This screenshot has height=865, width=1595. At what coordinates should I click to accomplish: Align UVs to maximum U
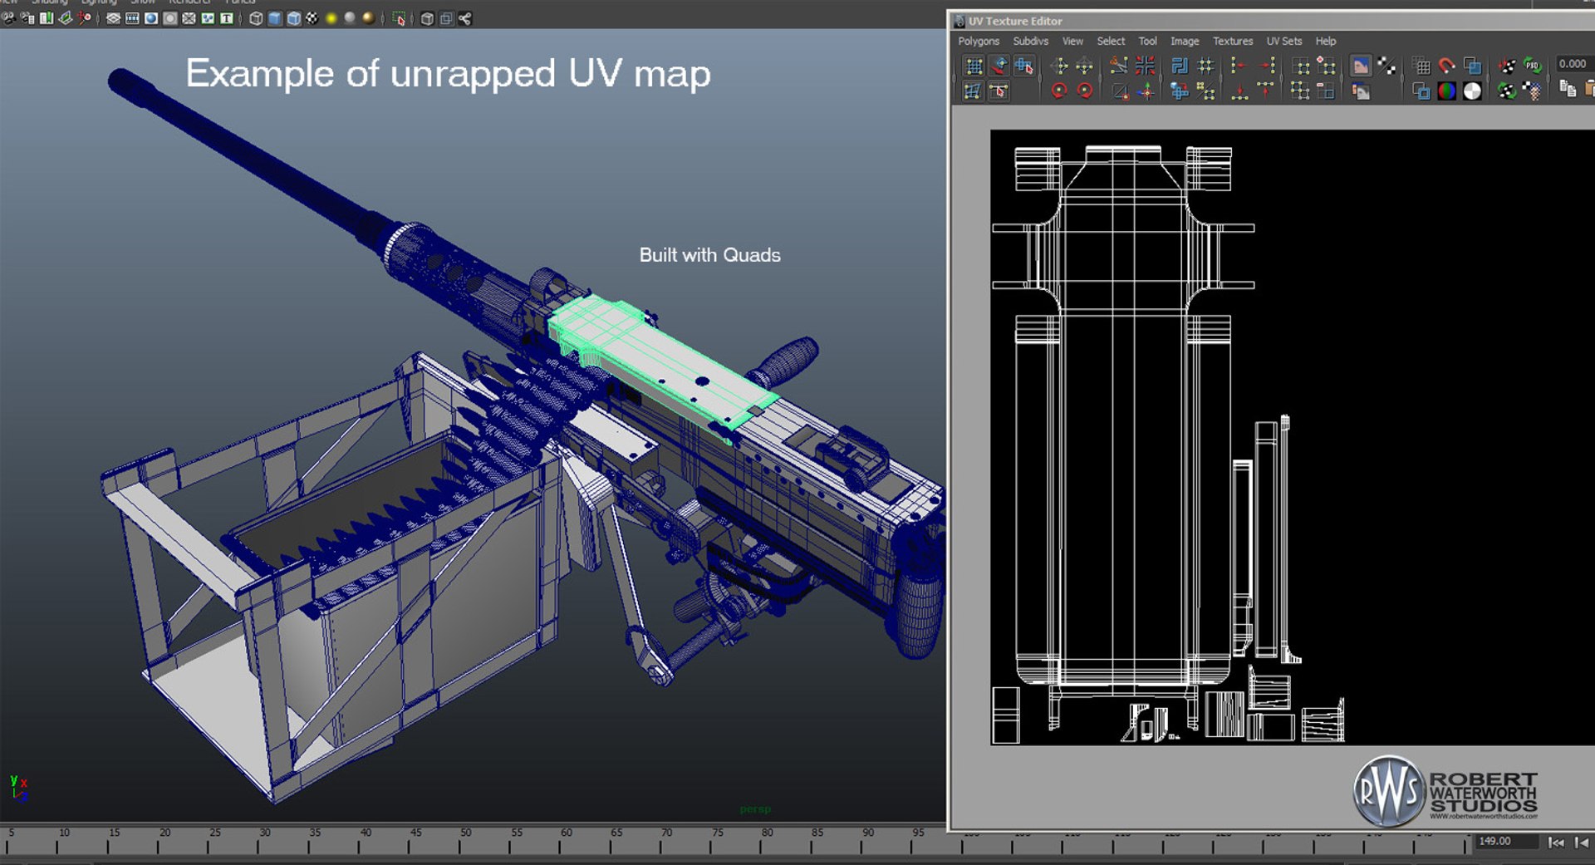point(1265,66)
